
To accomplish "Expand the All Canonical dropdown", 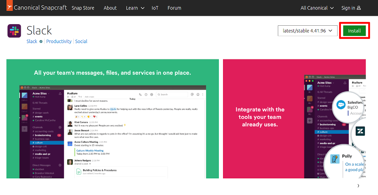I will 317,8.
